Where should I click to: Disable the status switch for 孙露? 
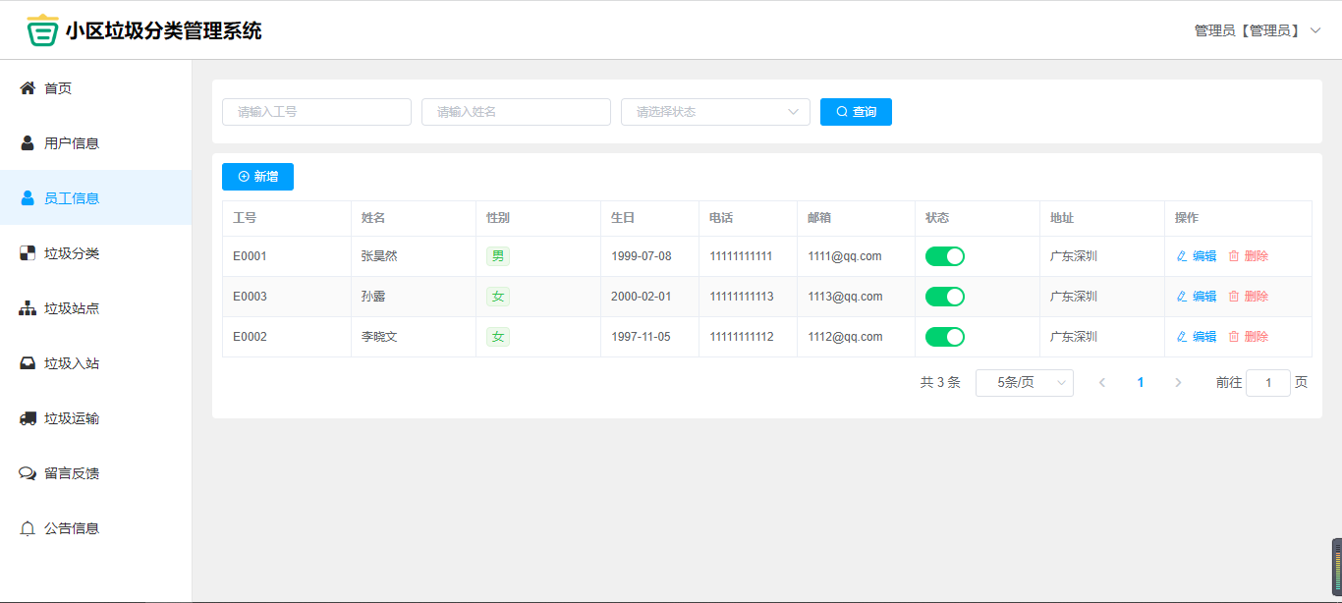click(x=944, y=297)
